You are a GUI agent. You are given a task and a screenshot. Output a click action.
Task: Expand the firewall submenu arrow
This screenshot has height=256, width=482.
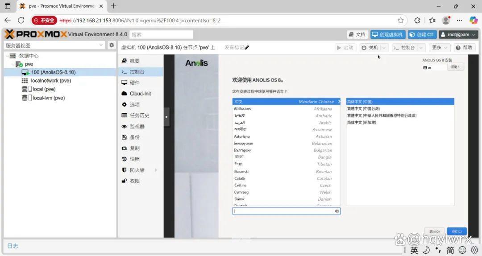coord(156,170)
